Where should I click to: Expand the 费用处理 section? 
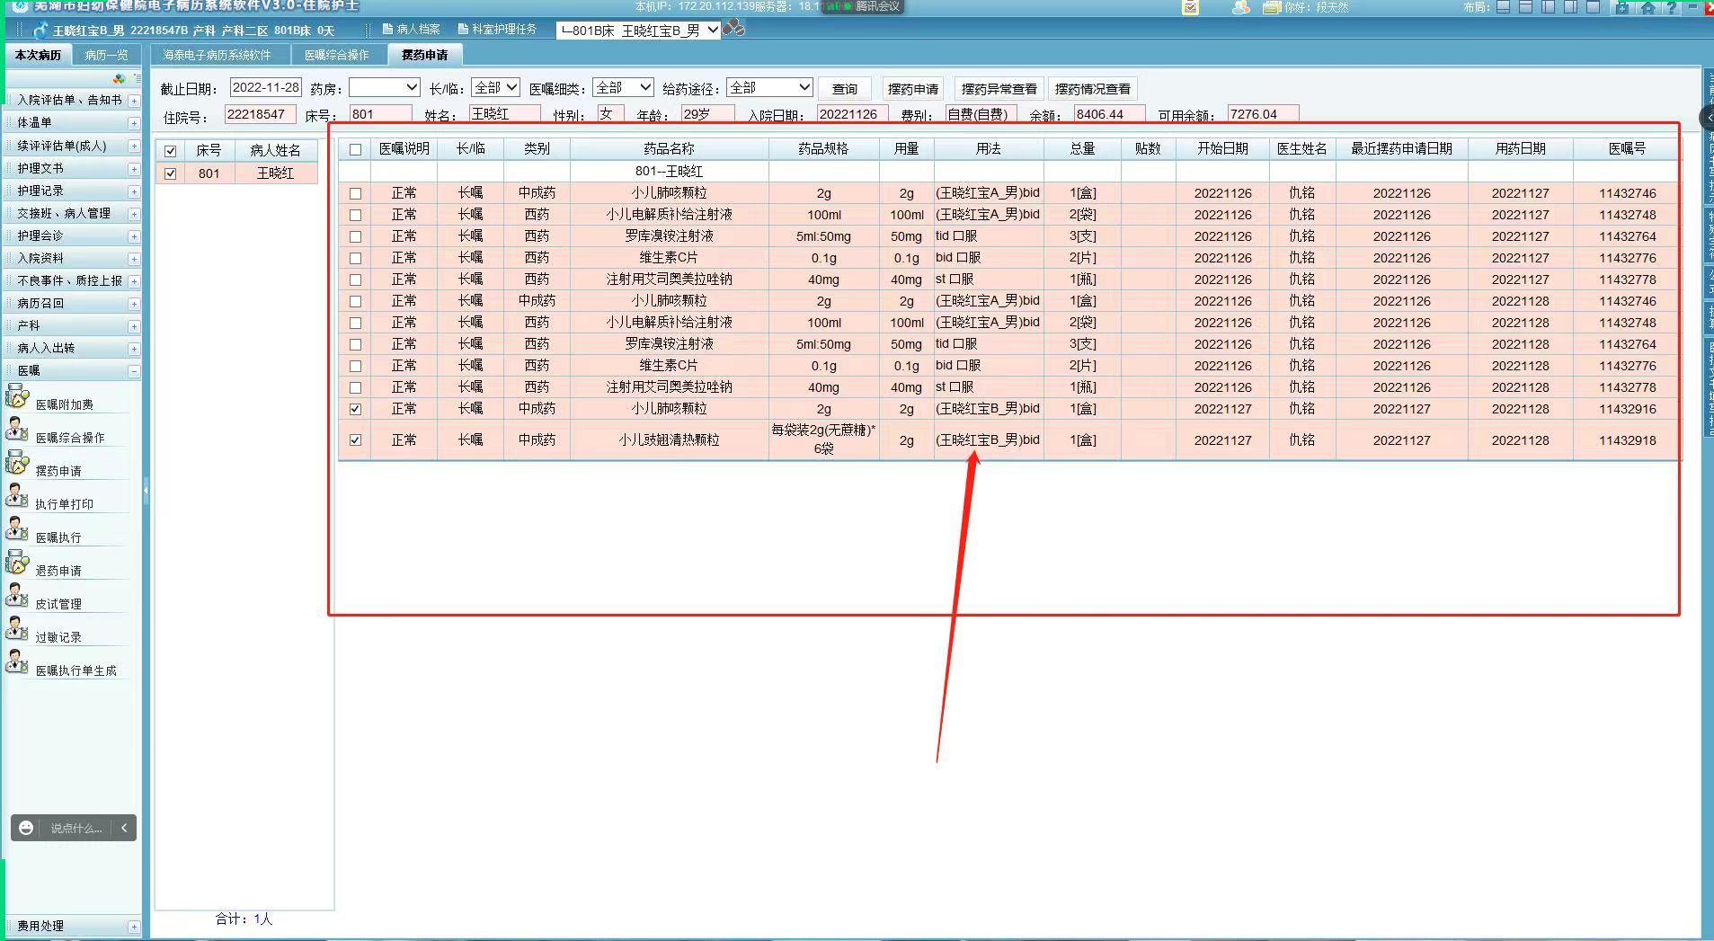pyautogui.click(x=134, y=927)
